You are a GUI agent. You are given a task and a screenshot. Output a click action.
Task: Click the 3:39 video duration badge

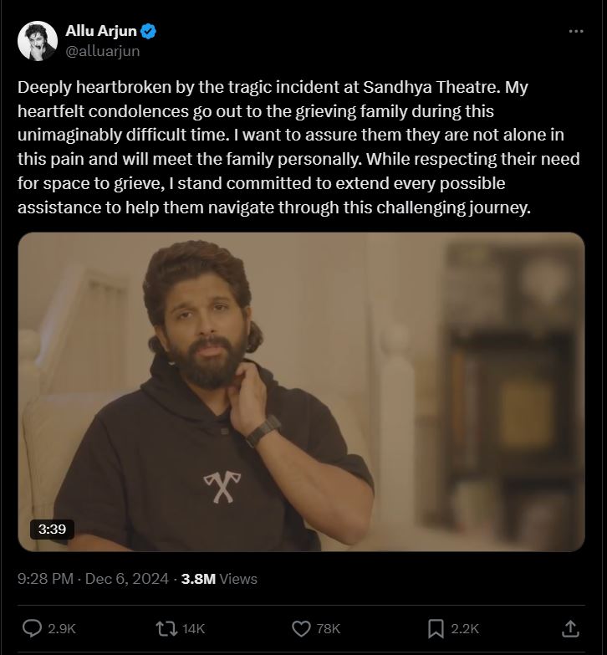pyautogui.click(x=52, y=529)
